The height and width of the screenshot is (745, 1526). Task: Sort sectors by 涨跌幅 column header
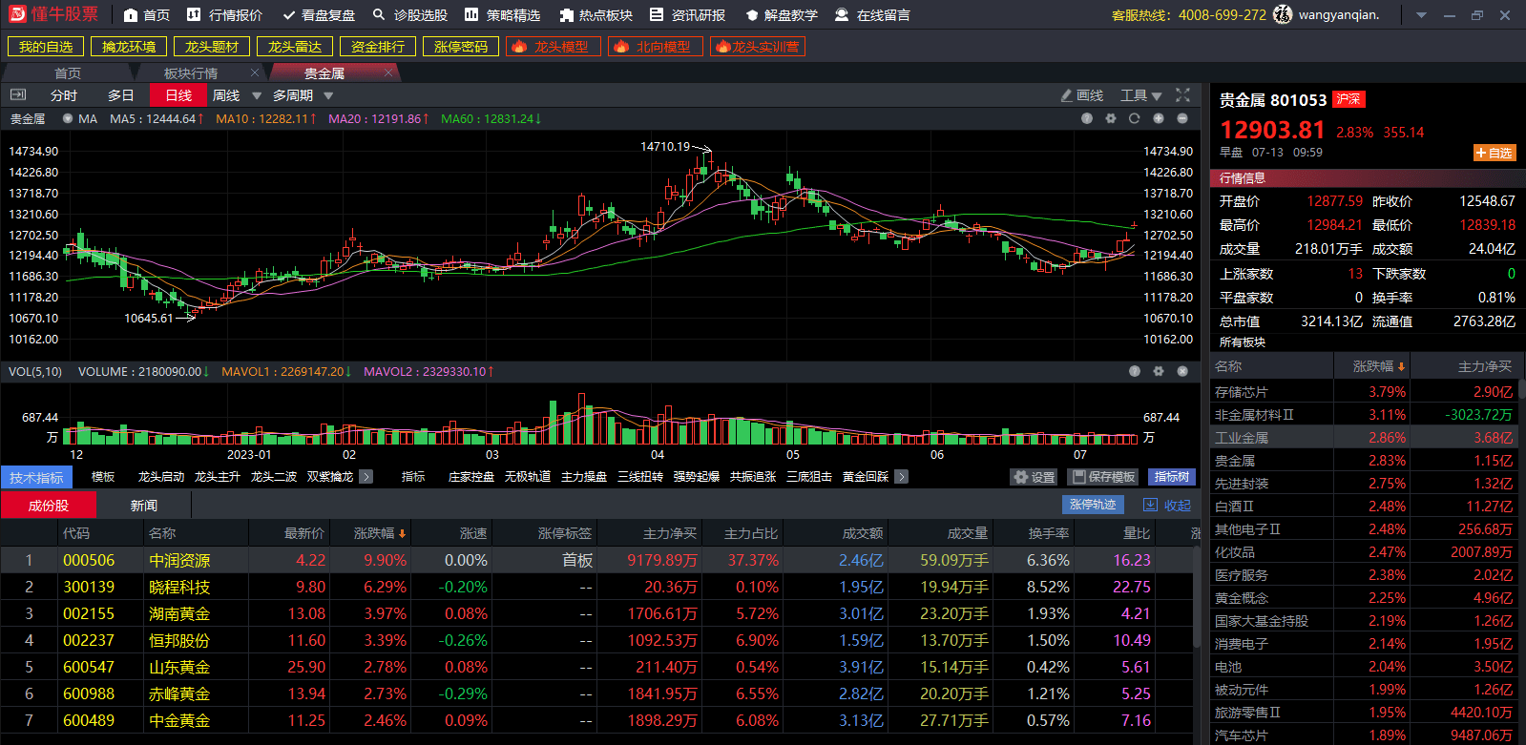(x=1378, y=366)
